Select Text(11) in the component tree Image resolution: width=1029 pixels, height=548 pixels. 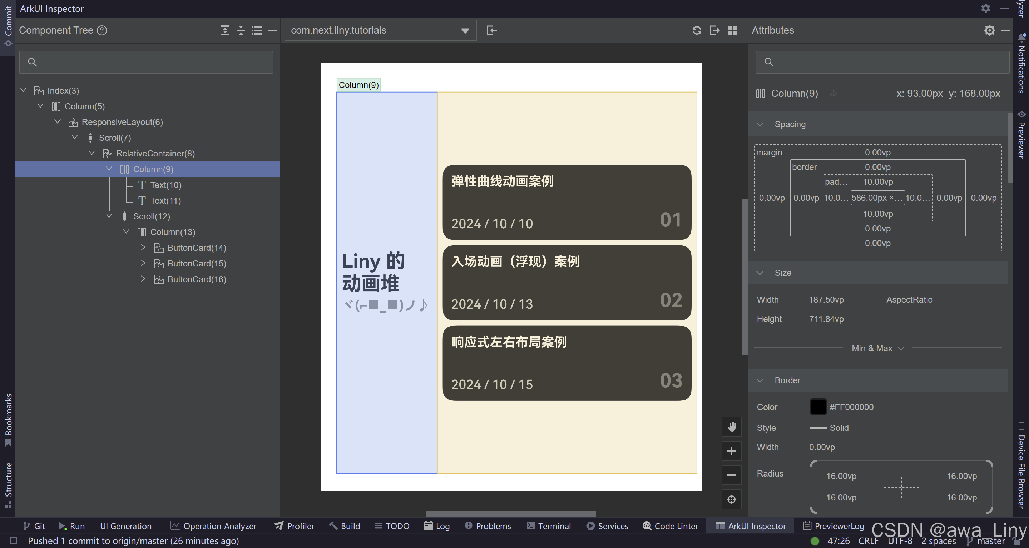pyautogui.click(x=165, y=201)
